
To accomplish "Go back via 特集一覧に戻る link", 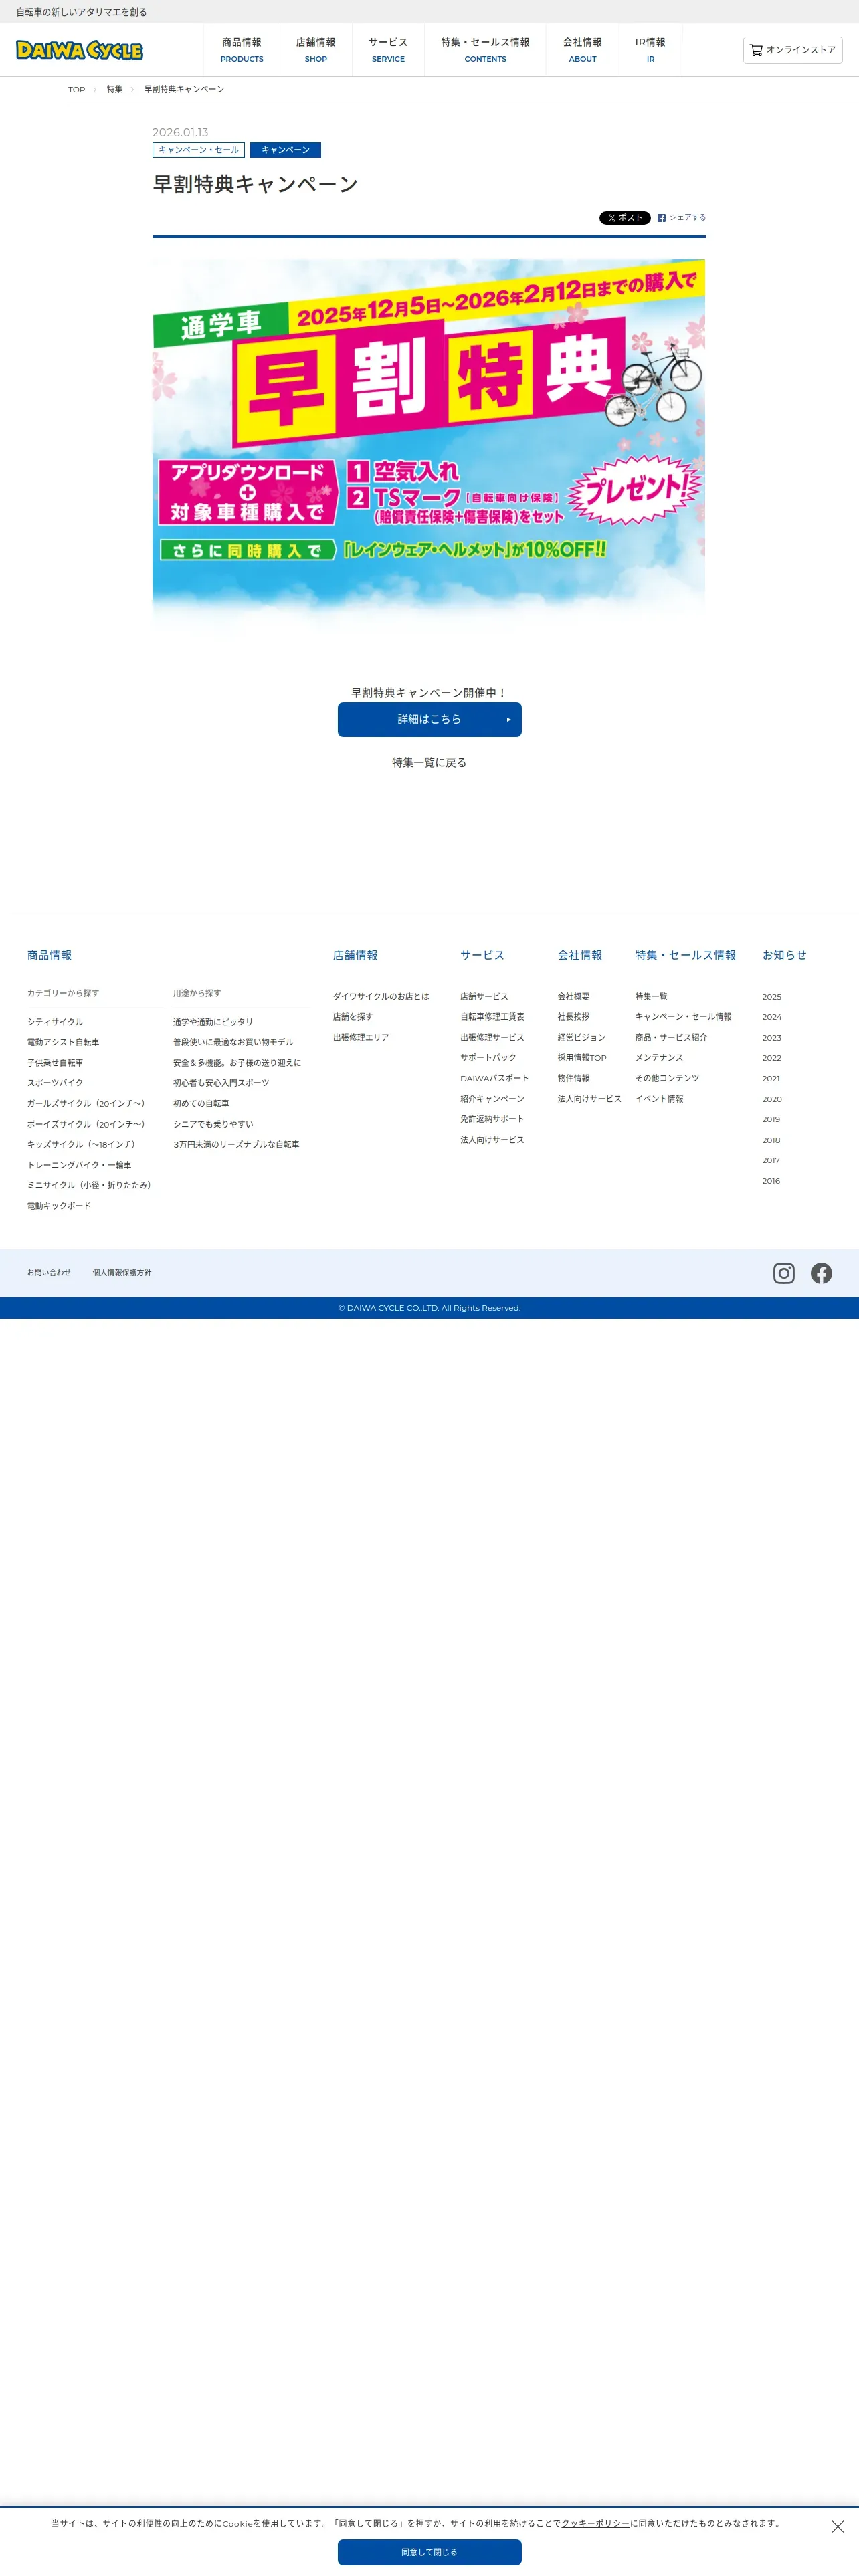I will pyautogui.click(x=429, y=763).
